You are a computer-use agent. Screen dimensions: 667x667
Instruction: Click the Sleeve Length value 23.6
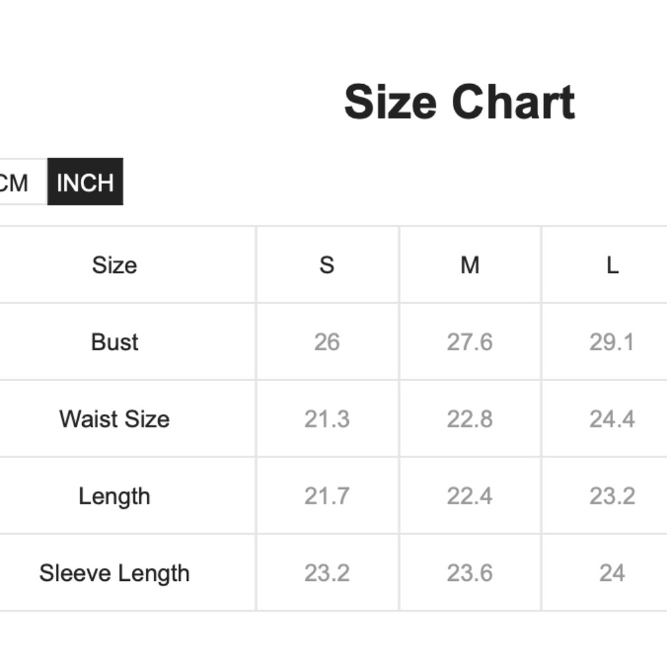click(x=470, y=573)
